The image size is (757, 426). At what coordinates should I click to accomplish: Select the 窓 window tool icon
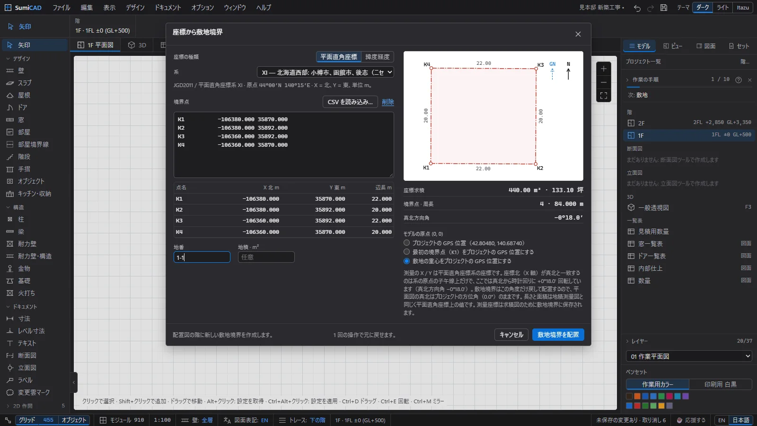click(9, 120)
